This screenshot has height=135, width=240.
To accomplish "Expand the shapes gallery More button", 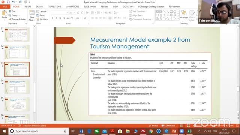I will 178,19.
